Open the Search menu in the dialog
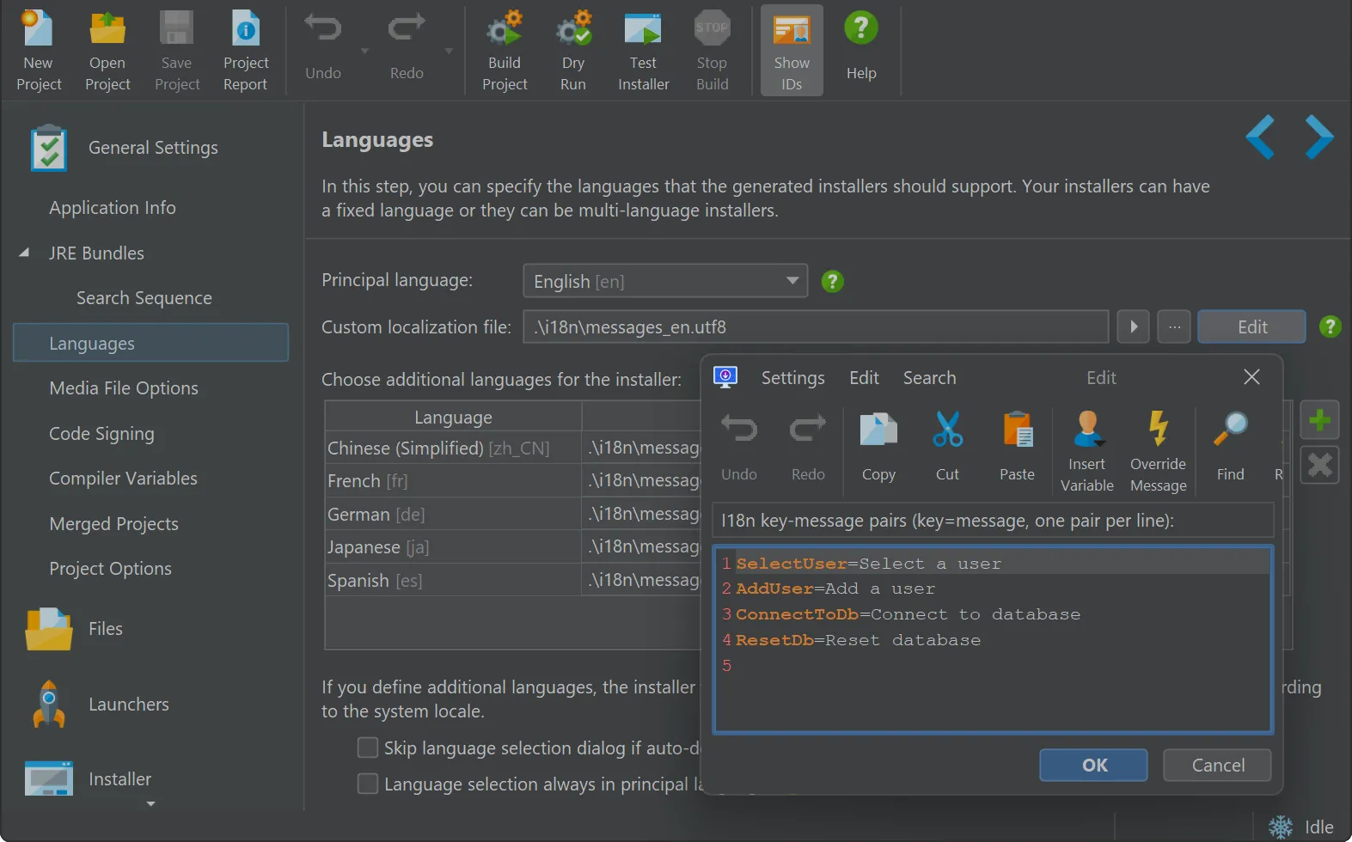Screen dimensions: 1352x842 click(929, 378)
